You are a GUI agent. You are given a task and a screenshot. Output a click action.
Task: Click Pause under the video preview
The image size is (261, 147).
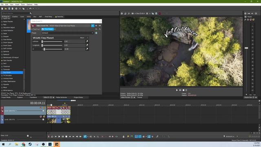coord(180,90)
